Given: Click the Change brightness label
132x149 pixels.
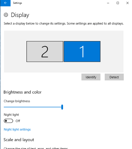Looking at the screenshot, I should [x=17, y=101].
